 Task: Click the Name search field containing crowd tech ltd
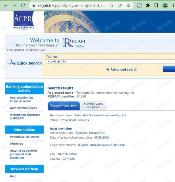[x=110, y=62]
